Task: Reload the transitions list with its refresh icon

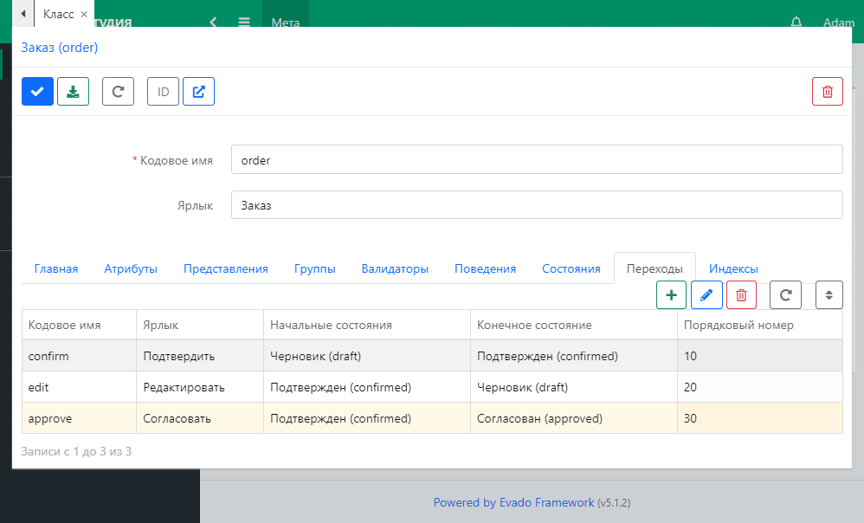Action: tap(785, 295)
